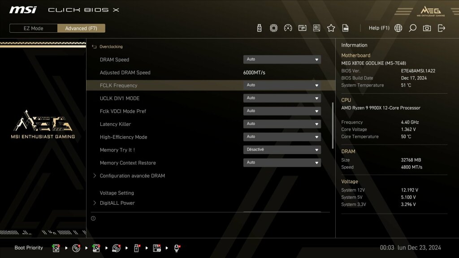The width and height of the screenshot is (459, 258).
Task: Click the MSI logo top left
Action: click(23, 10)
